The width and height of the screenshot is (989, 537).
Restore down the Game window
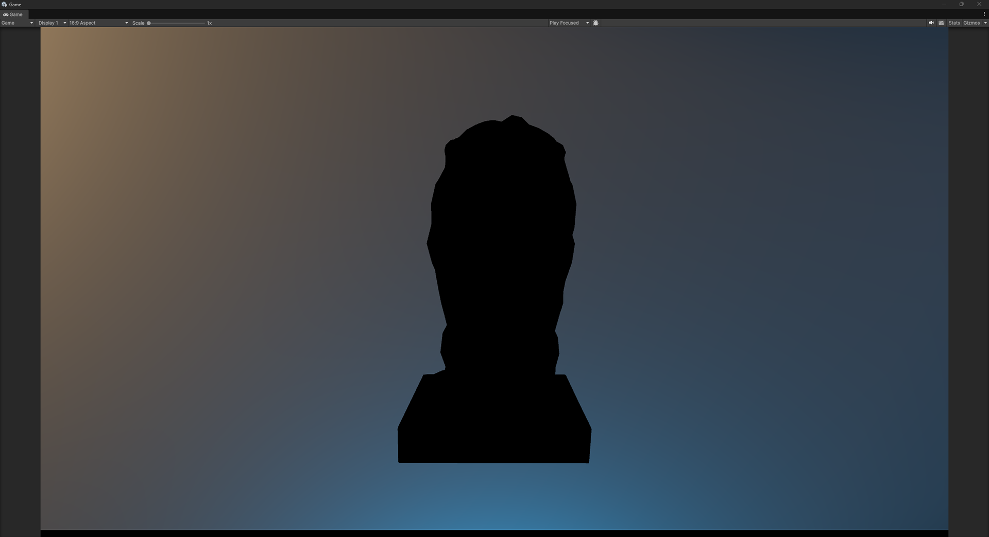pos(961,4)
